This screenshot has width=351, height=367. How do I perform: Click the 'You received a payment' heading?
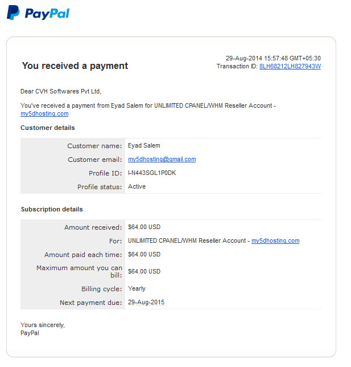(x=75, y=66)
